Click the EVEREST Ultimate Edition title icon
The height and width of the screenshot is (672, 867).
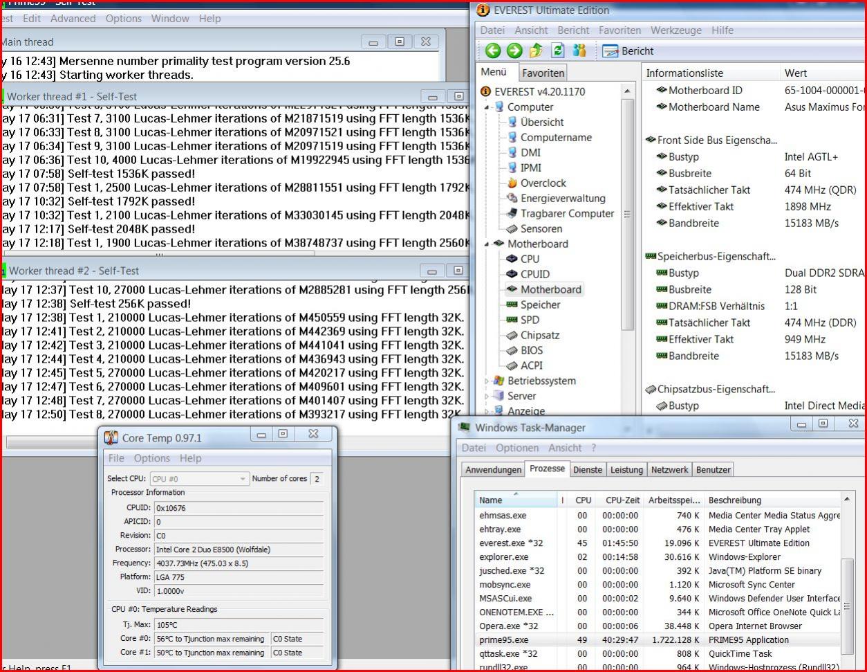point(483,10)
